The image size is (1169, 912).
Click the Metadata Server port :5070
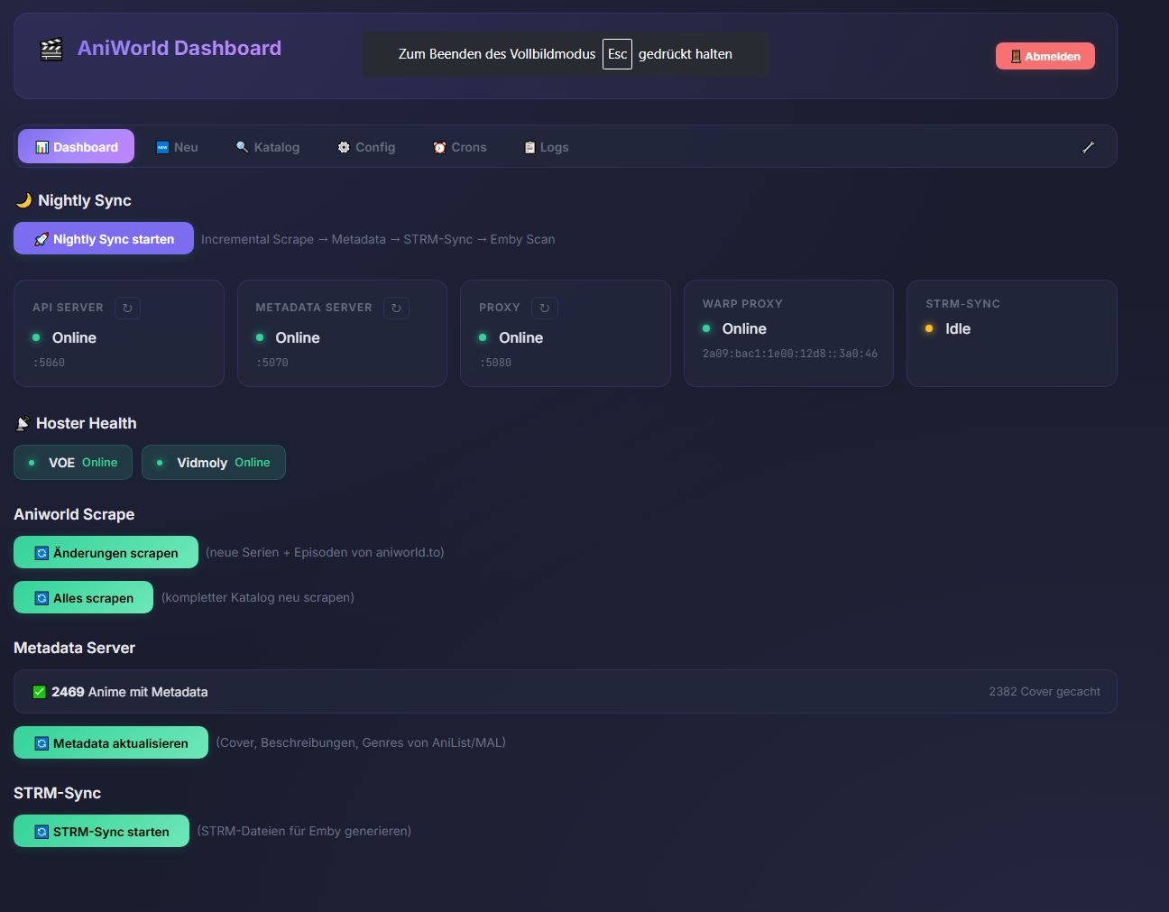pos(272,363)
